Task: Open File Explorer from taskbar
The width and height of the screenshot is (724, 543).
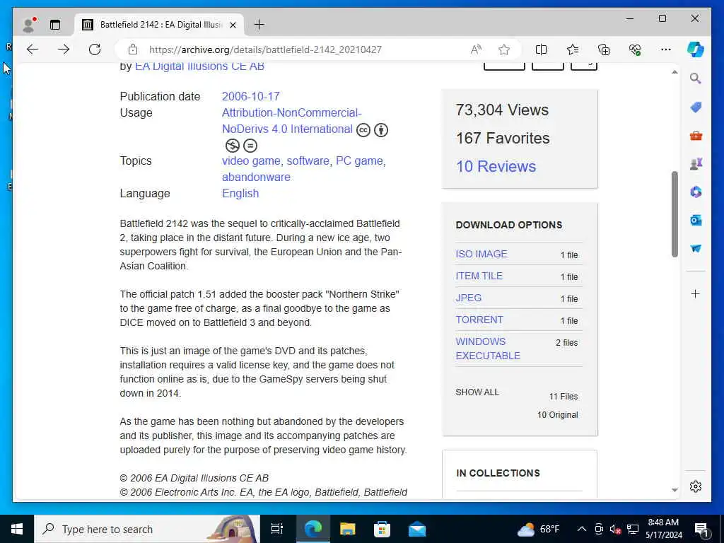Action: tap(347, 529)
